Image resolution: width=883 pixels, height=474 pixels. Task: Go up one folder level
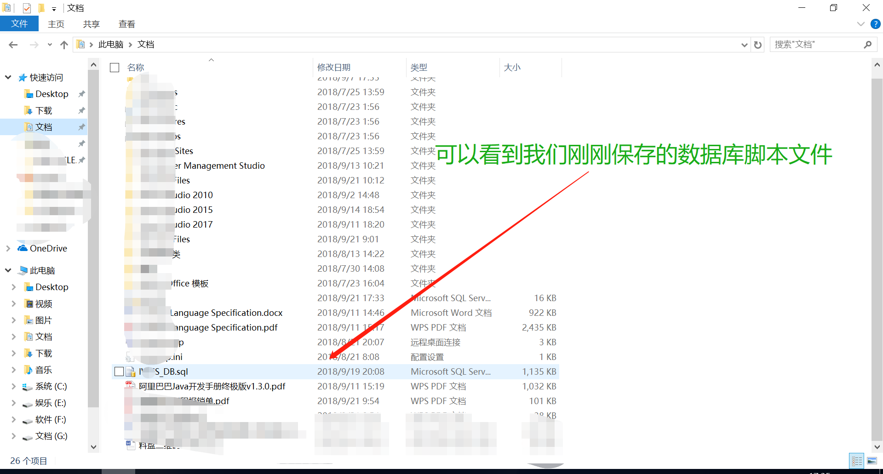click(64, 45)
